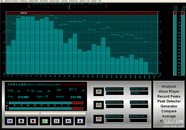Open the Analyzer Functions menu
The height and width of the screenshot is (130, 186).
pyautogui.click(x=11, y=1)
